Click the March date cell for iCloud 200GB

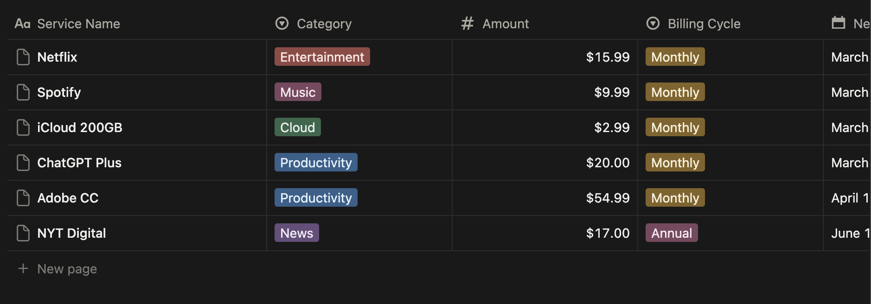coord(847,127)
